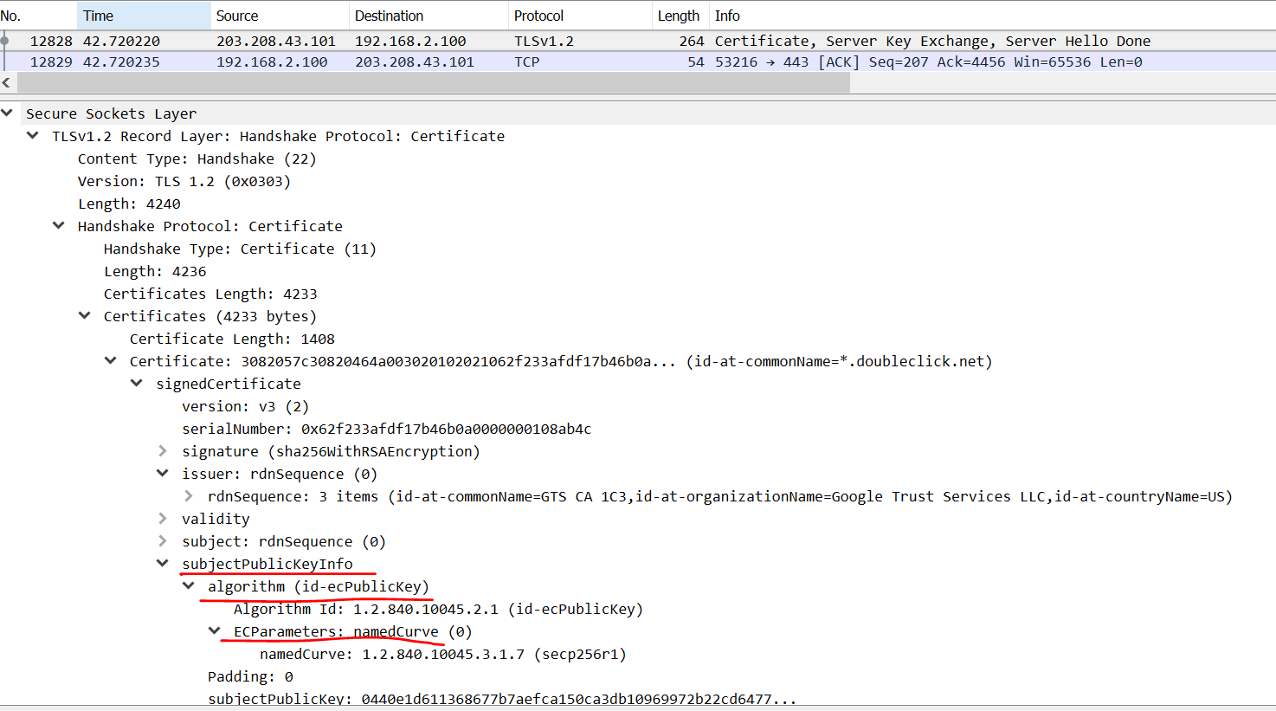Collapse the Certificates (4233 bytes) node
The width and height of the screenshot is (1276, 711).
point(84,316)
